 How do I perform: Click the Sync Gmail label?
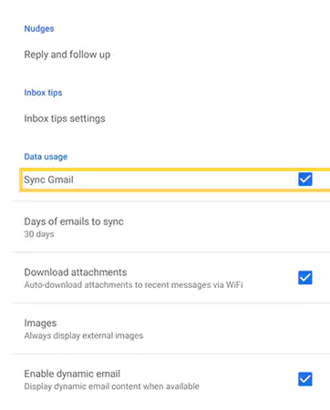click(48, 179)
